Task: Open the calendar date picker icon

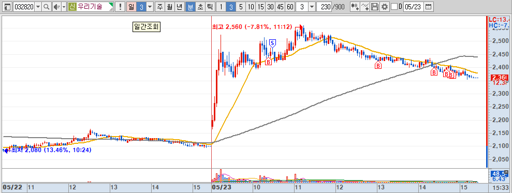Action: point(429,7)
